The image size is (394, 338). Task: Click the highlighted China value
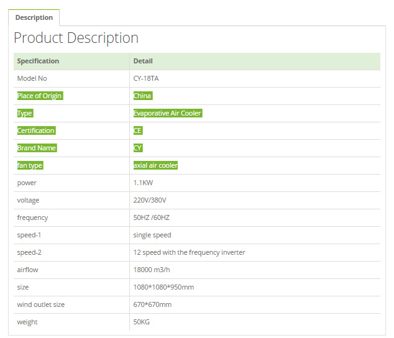tap(143, 96)
